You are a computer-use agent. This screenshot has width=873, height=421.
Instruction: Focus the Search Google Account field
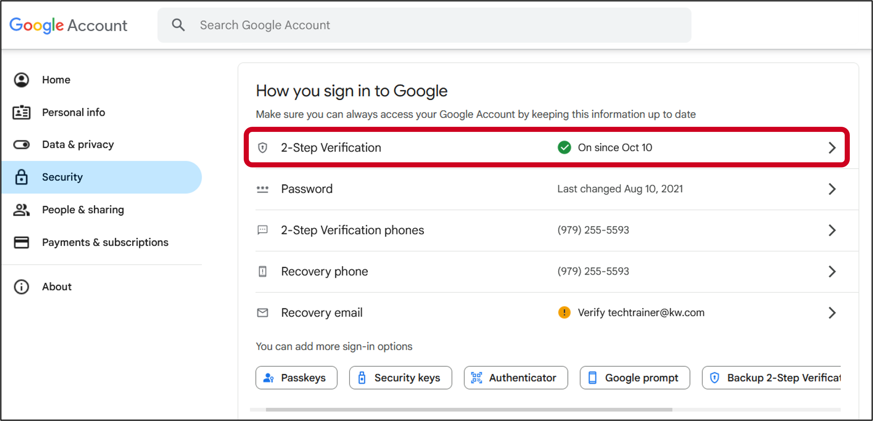(x=424, y=25)
